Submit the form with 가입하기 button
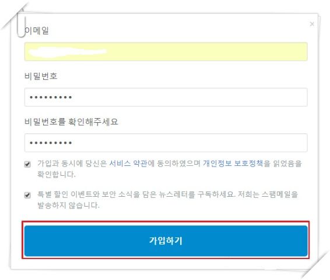This screenshot has height=280, width=330. [166, 241]
